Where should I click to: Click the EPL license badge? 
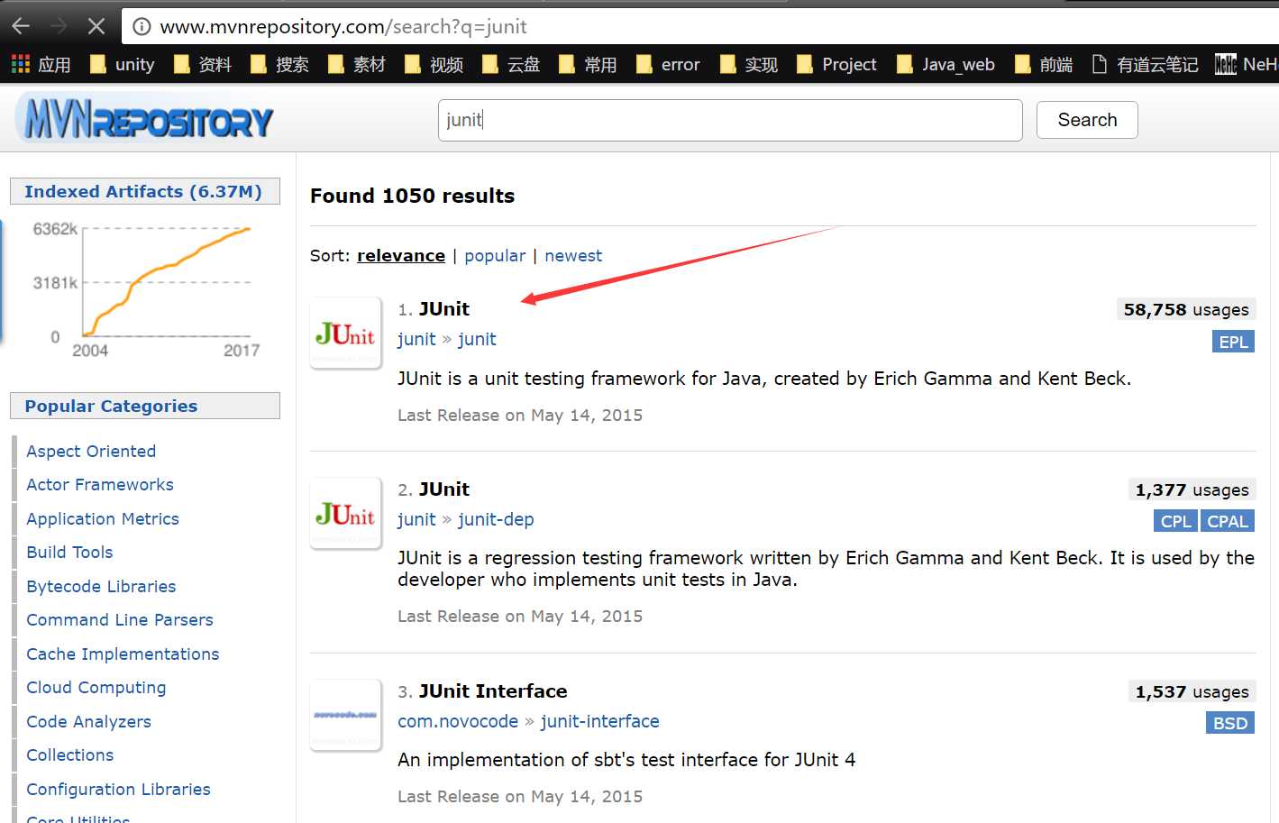coord(1233,342)
